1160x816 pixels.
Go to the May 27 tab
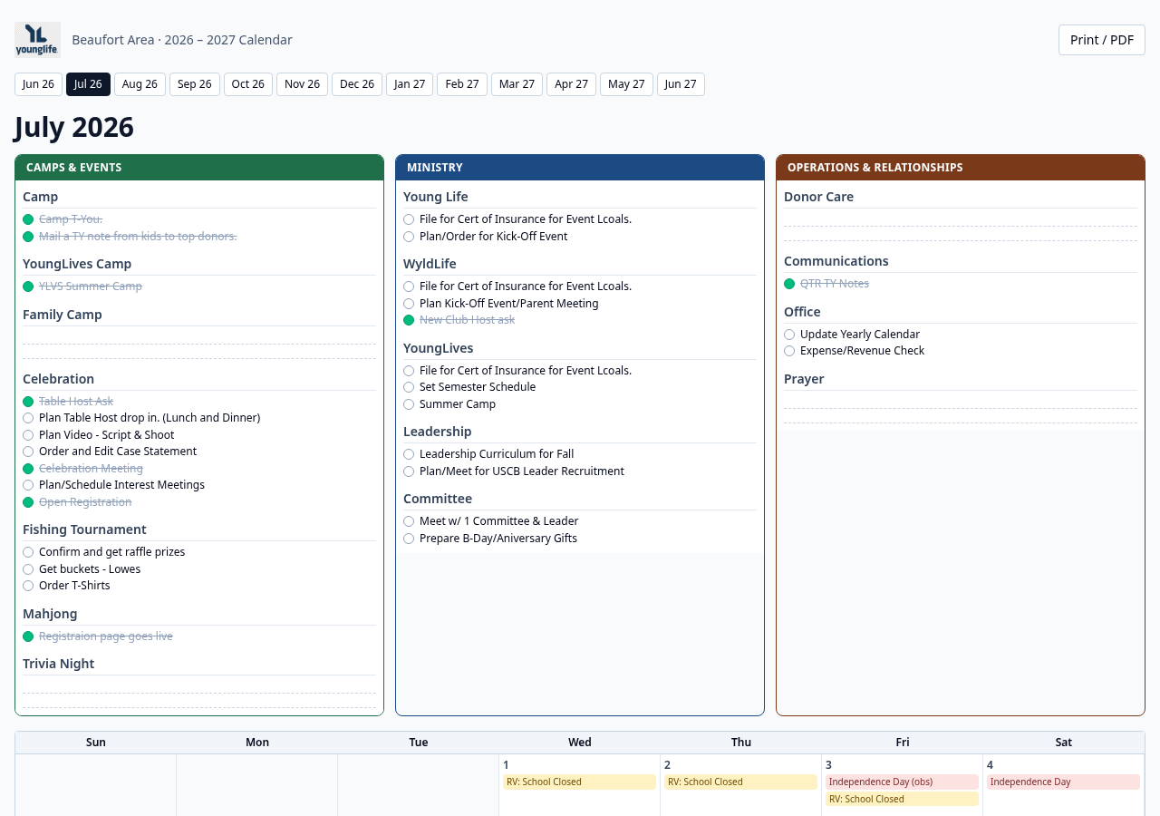coord(626,84)
